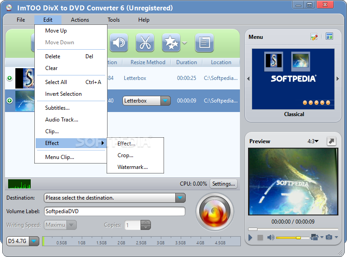Play the preview video
The width and height of the screenshot is (347, 257).
tap(250, 238)
